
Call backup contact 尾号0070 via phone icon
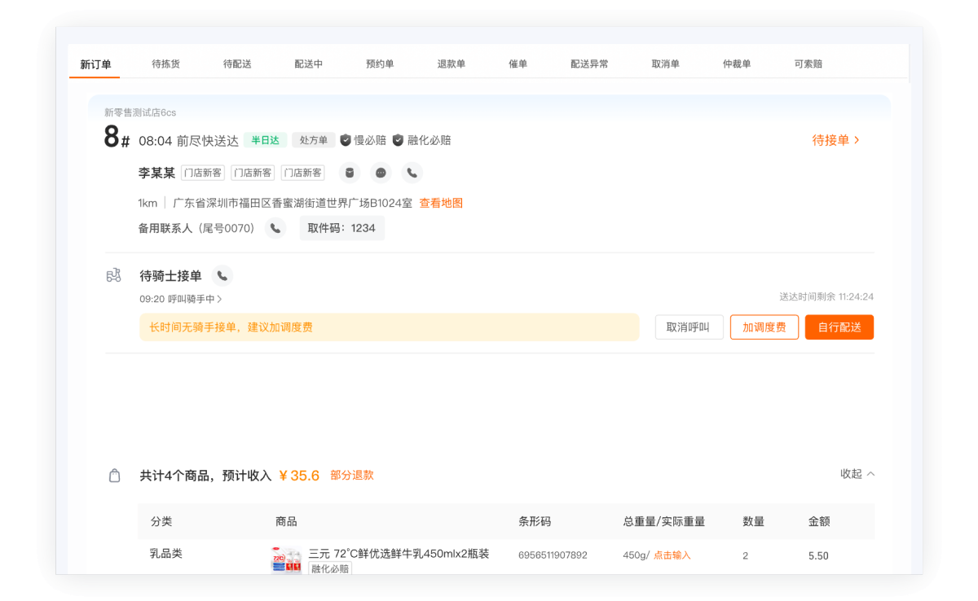(x=275, y=228)
